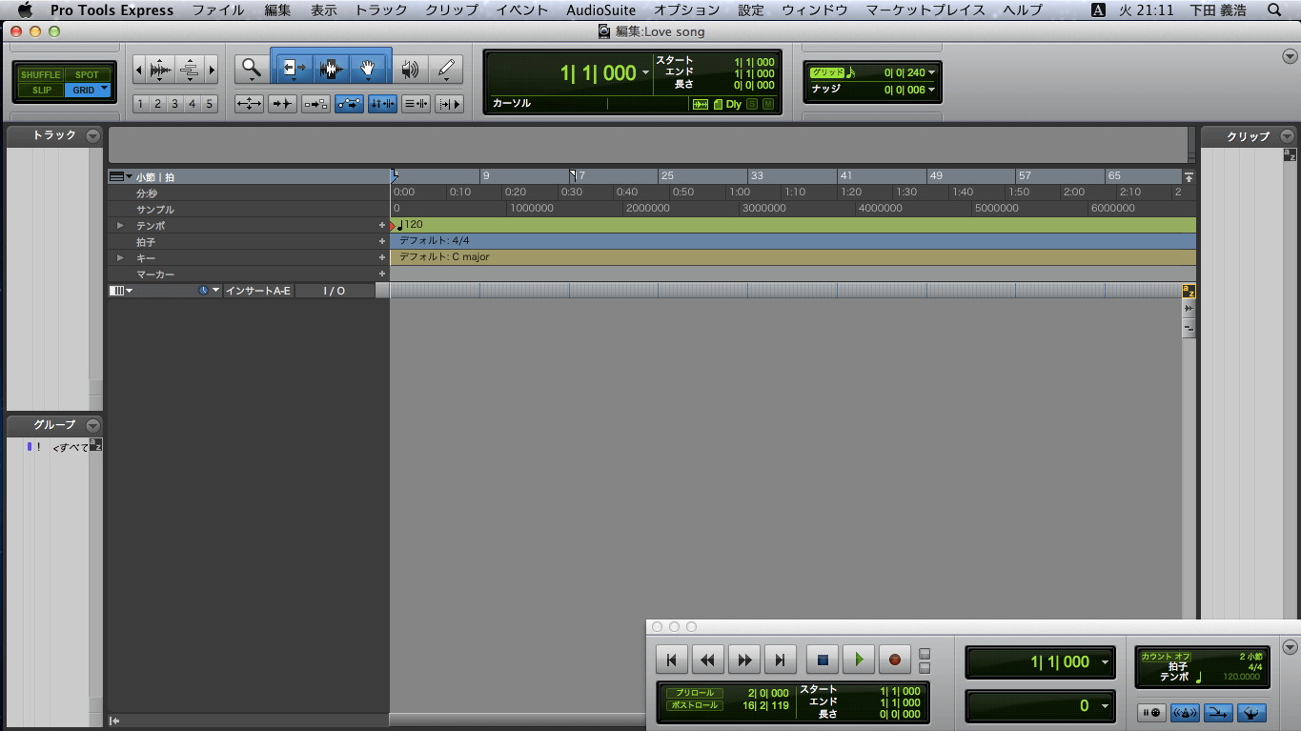Open the AudioSuite menu
Viewport: 1301px width, 731px height.
point(600,10)
